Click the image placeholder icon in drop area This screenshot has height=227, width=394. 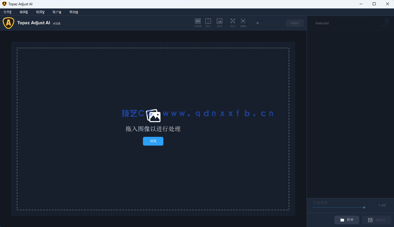coord(153,116)
